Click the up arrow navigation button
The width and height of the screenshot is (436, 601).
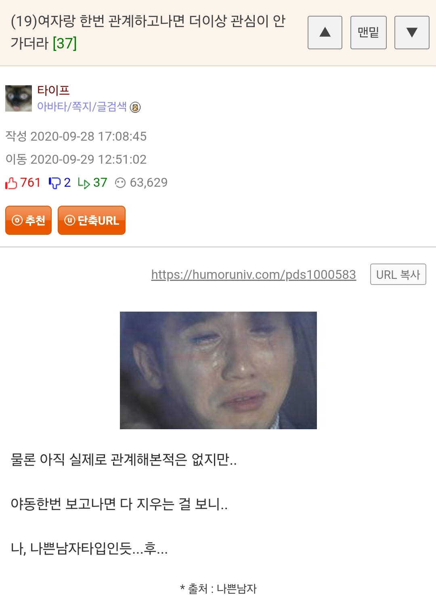point(325,33)
